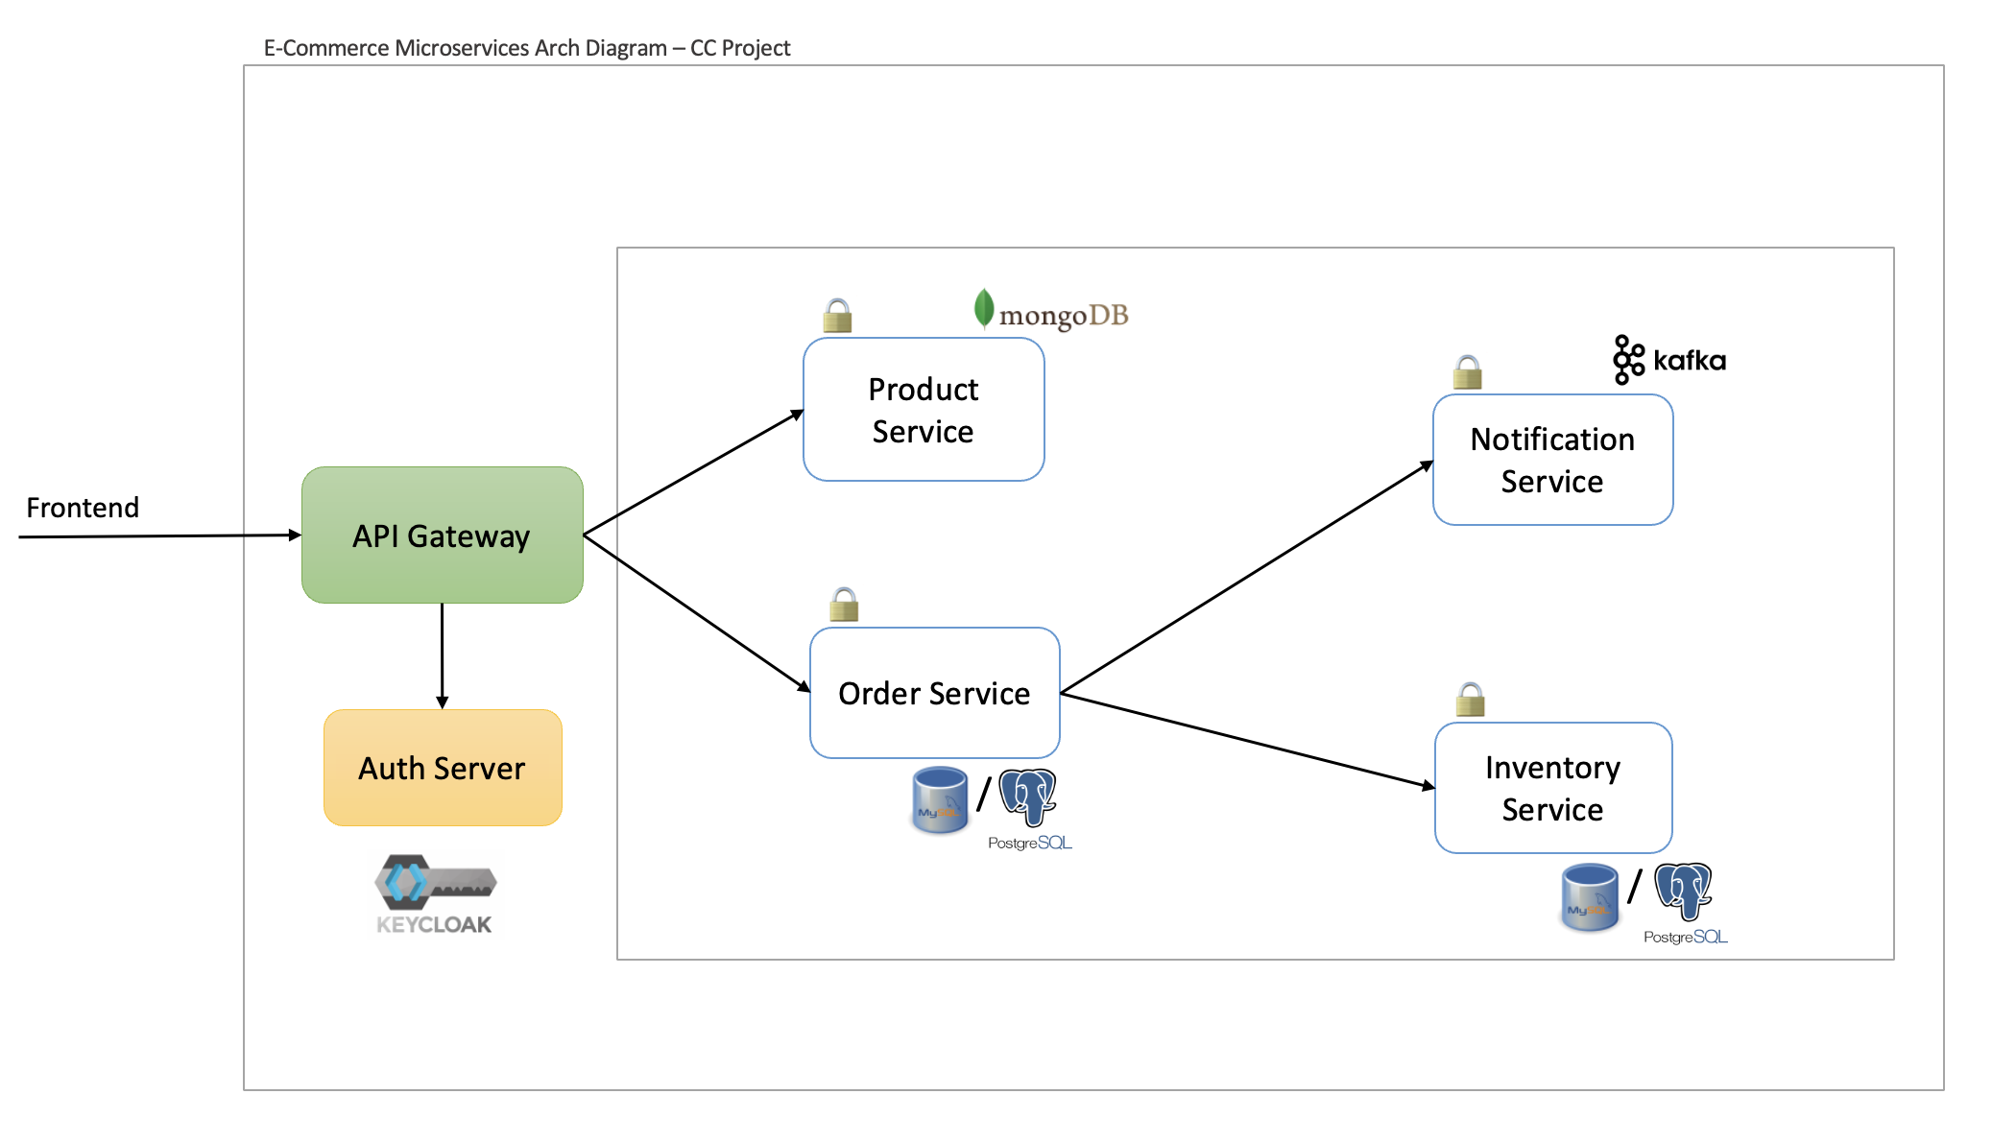This screenshot has width=2016, height=1142.
Task: Click PostgreSQL elephant below Inventory Service
Action: pyautogui.click(x=1683, y=891)
